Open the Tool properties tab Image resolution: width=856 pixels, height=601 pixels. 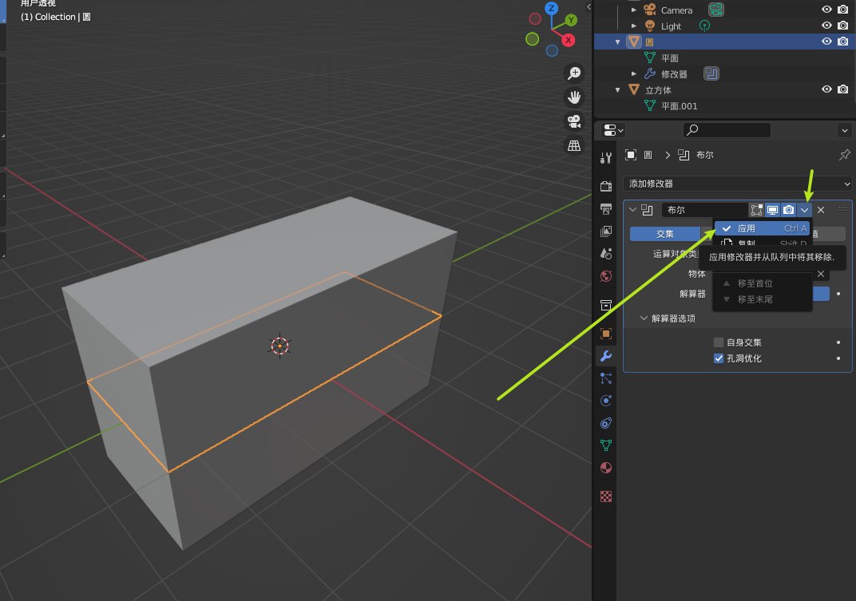click(x=606, y=158)
